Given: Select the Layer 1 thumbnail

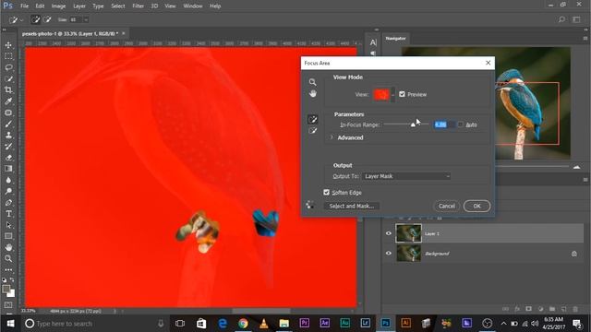Looking at the screenshot, I should pyautogui.click(x=408, y=233).
